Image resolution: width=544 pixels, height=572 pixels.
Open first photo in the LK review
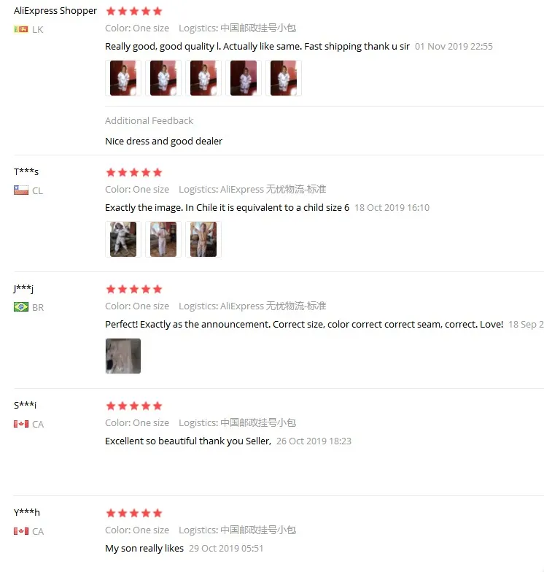coord(123,78)
